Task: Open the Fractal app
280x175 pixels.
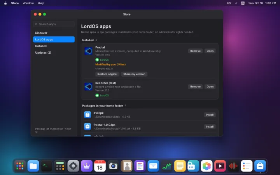Action: [x=210, y=51]
